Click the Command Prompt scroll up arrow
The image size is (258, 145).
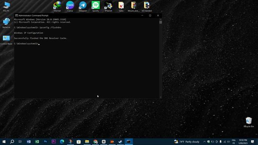click(x=160, y=19)
